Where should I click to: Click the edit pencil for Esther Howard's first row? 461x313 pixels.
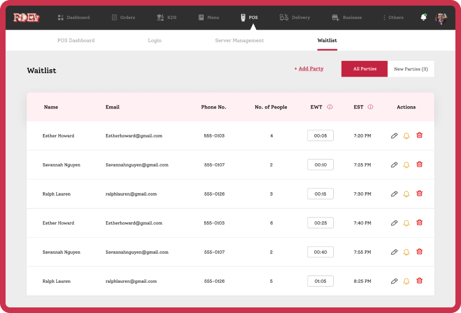(394, 136)
